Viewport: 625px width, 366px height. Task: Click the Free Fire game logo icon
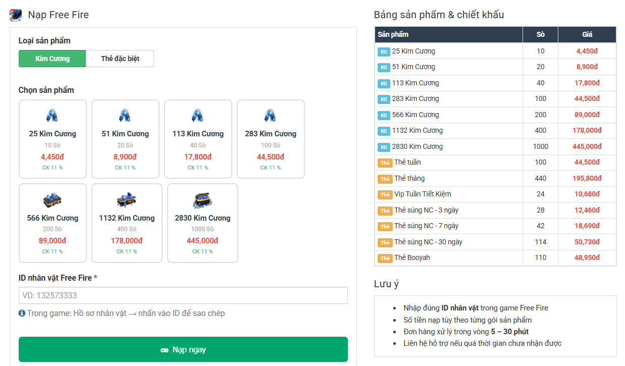pyautogui.click(x=16, y=15)
